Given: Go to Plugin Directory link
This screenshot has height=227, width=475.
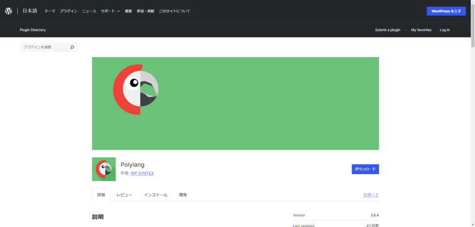Looking at the screenshot, I should [x=33, y=30].
